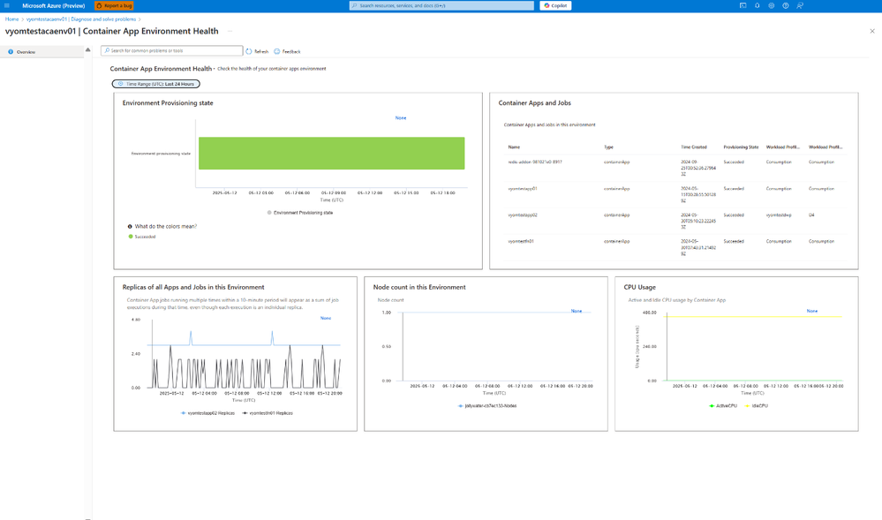Screen dimensions: 882x520
Task: Click the Feedback smiley icon
Action: (x=276, y=51)
